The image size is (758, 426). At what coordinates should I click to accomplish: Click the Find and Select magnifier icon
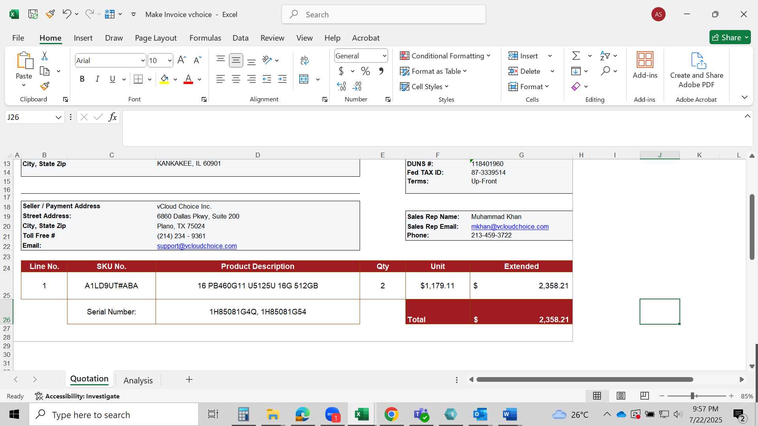pos(605,71)
